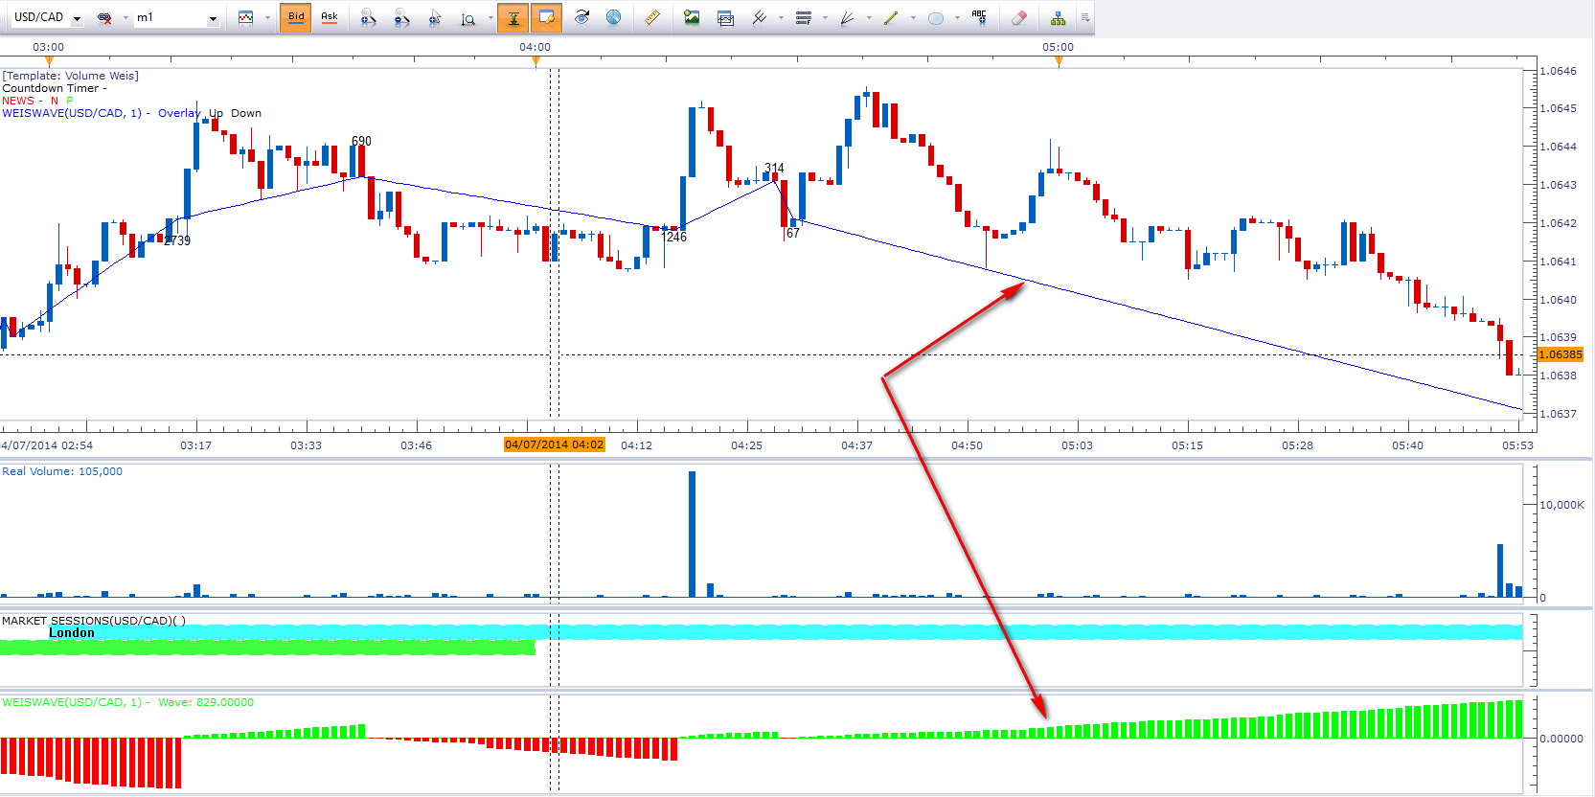
Task: Click the 10,000K volume axis label
Action: click(x=1561, y=505)
